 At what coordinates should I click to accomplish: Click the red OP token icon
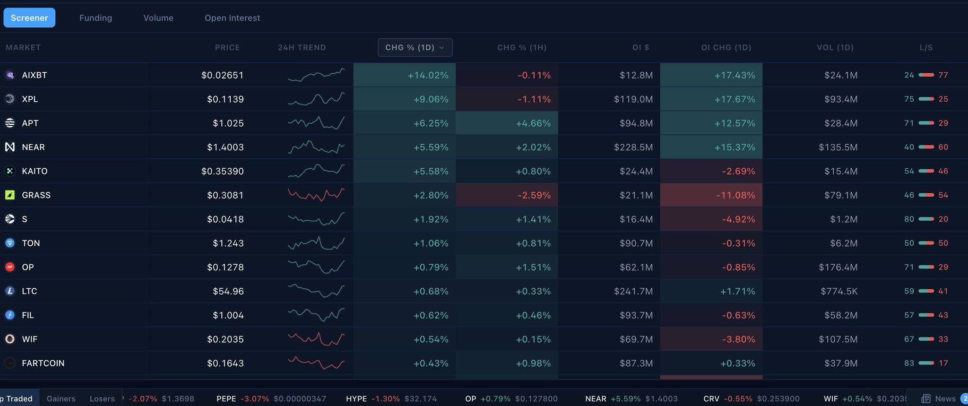[10, 267]
